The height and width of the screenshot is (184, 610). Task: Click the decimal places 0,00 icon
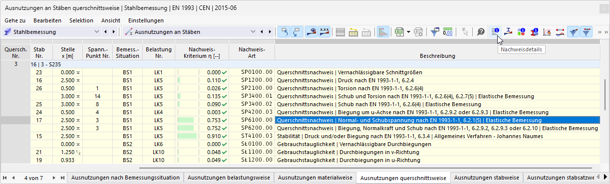[448, 32]
